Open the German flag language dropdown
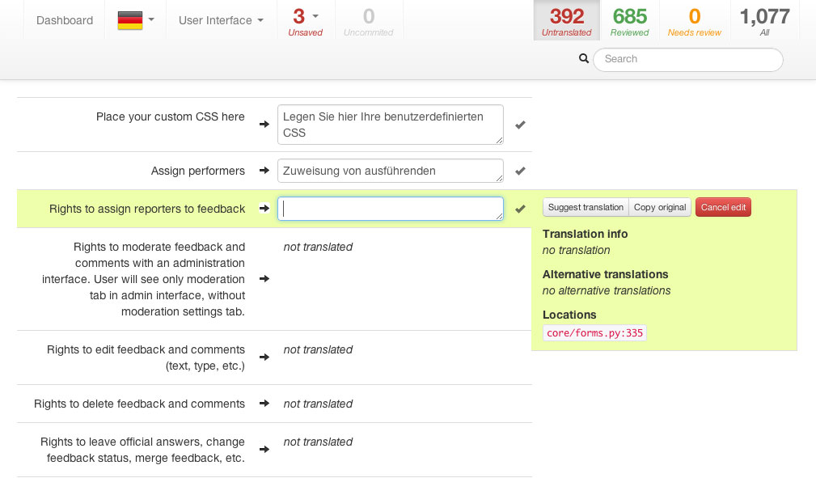Image resolution: width=816 pixels, height=478 pixels. tap(136, 20)
